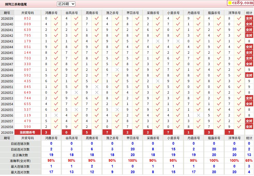
Task: Click the 90% accuracy value under 采薇杀号
Action: click(x=153, y=161)
